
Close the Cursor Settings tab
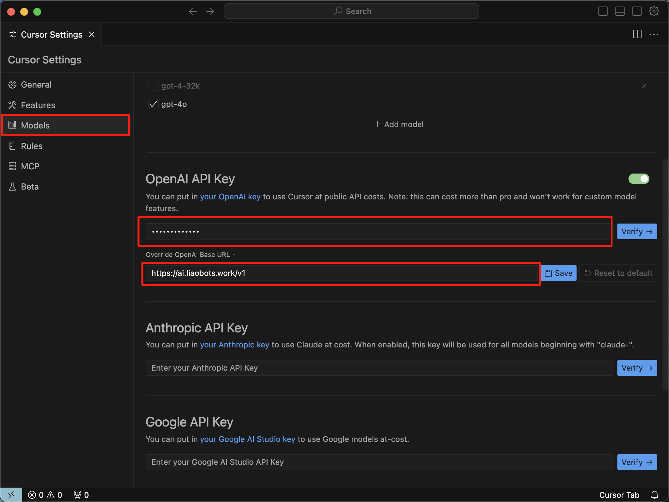point(92,34)
